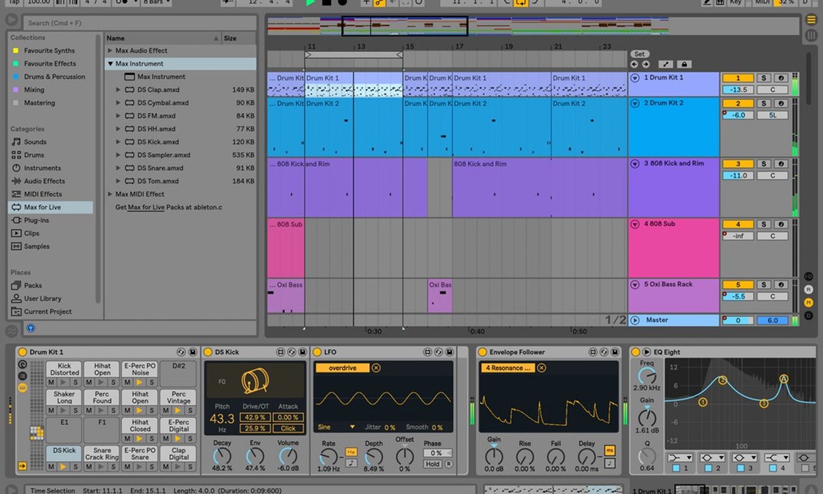The height and width of the screenshot is (494, 823).
Task: Click the Set locator button
Action: pyautogui.click(x=639, y=54)
